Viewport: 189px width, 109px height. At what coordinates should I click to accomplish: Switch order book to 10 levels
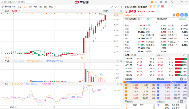[185, 79]
